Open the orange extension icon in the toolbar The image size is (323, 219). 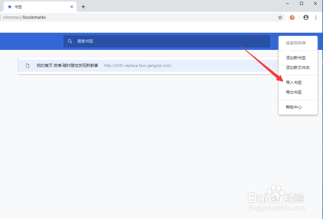tap(292, 17)
